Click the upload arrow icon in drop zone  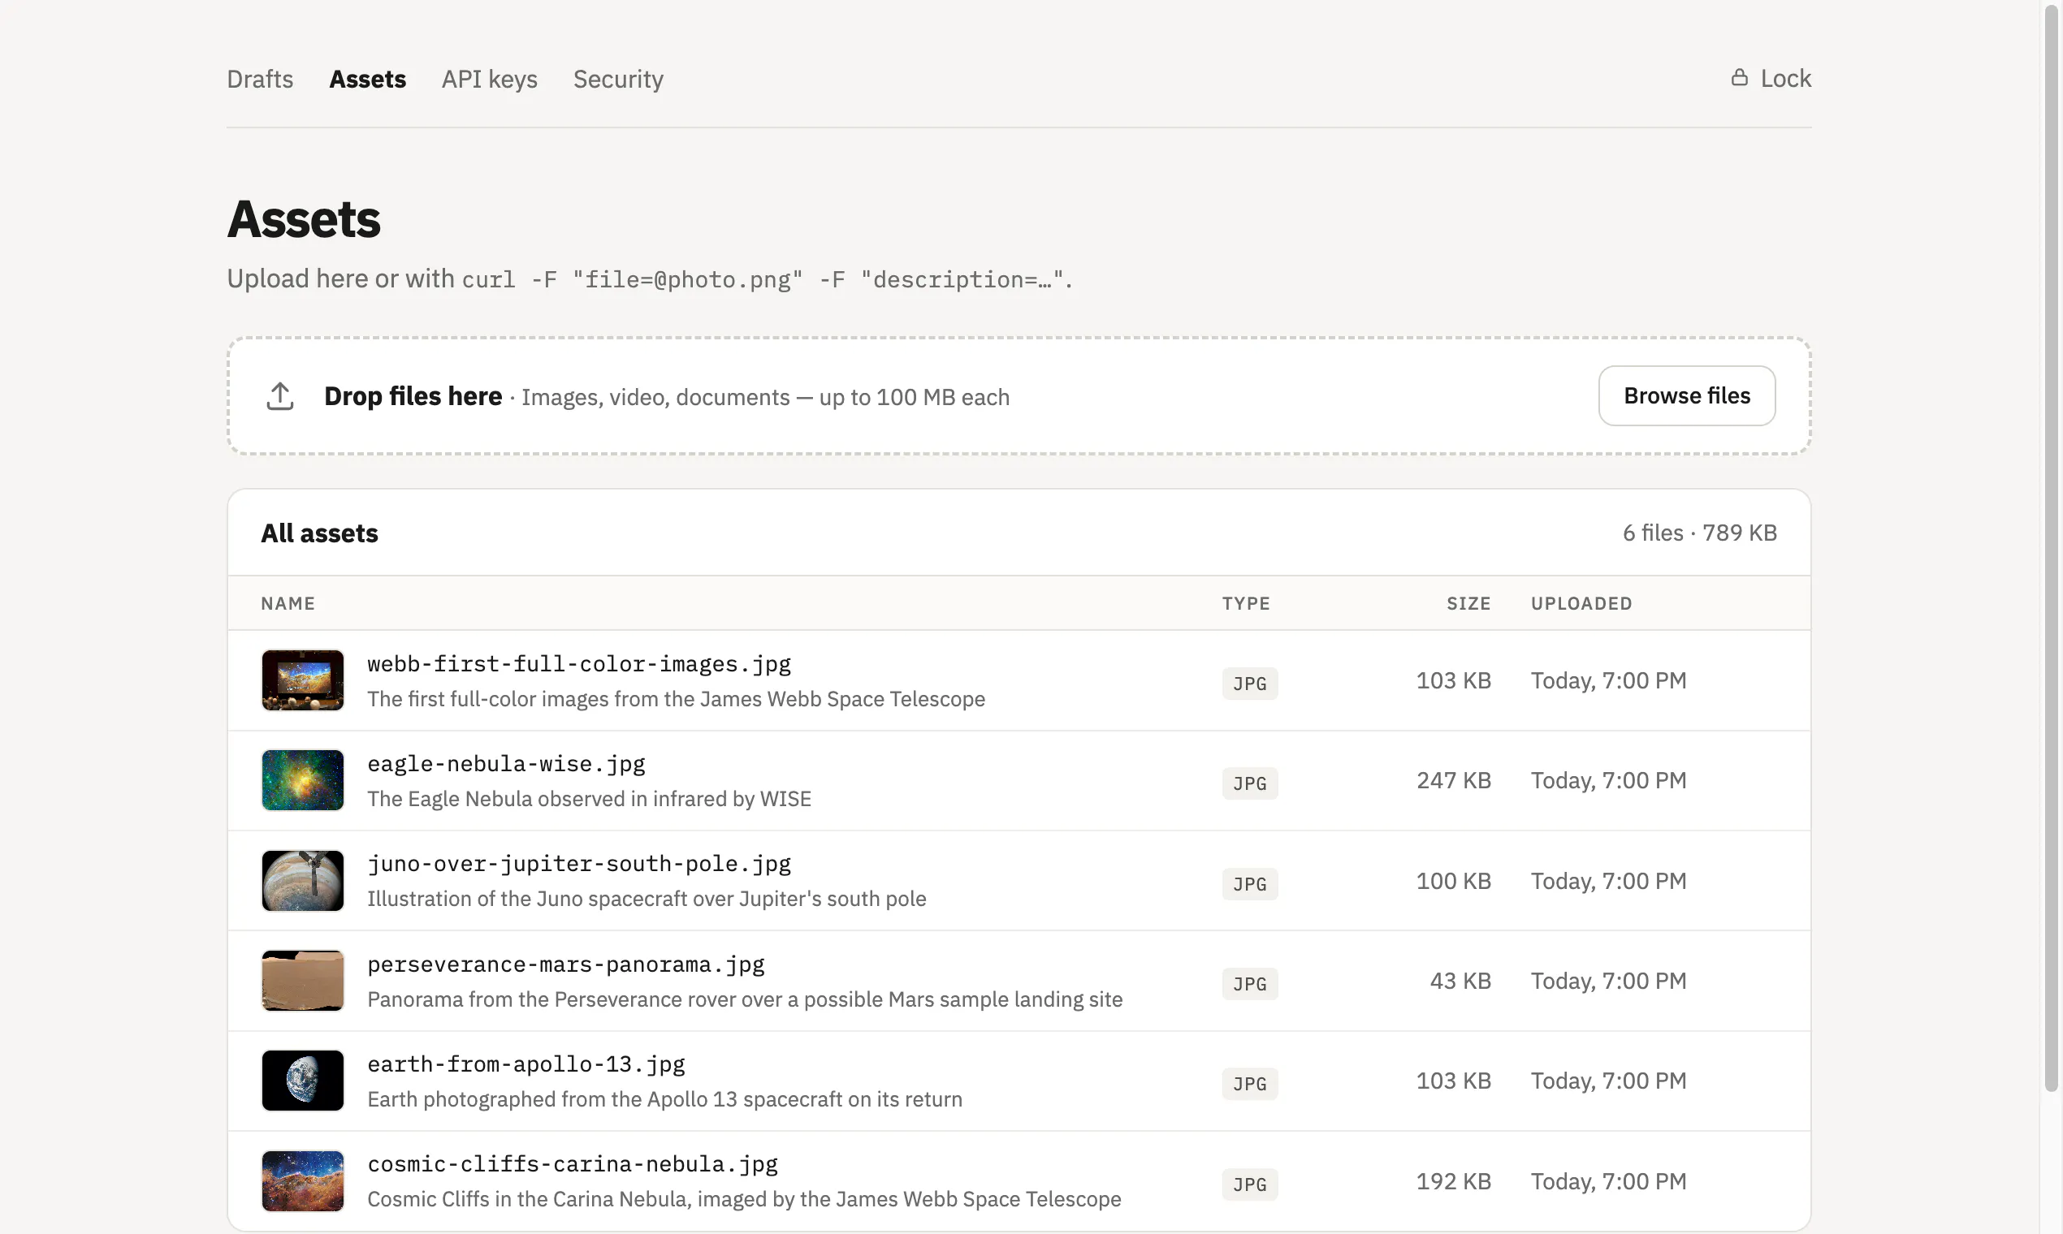tap(280, 397)
